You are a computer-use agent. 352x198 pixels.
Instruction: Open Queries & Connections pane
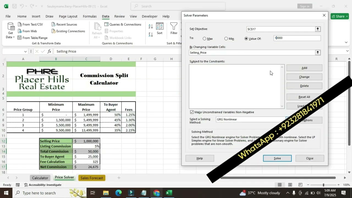[123, 24]
